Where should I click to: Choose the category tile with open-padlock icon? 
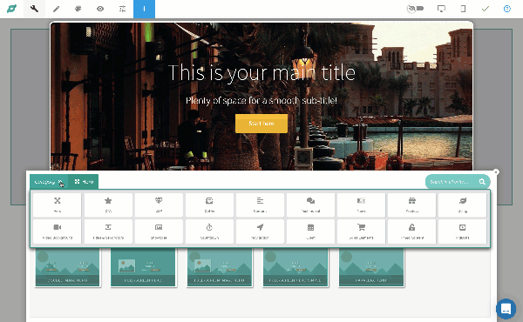(412, 231)
